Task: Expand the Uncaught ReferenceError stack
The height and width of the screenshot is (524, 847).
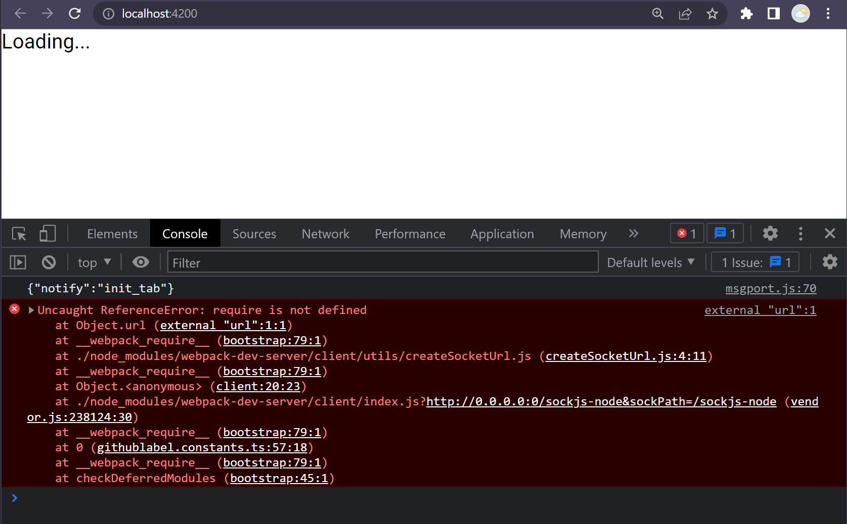Action: (31, 310)
